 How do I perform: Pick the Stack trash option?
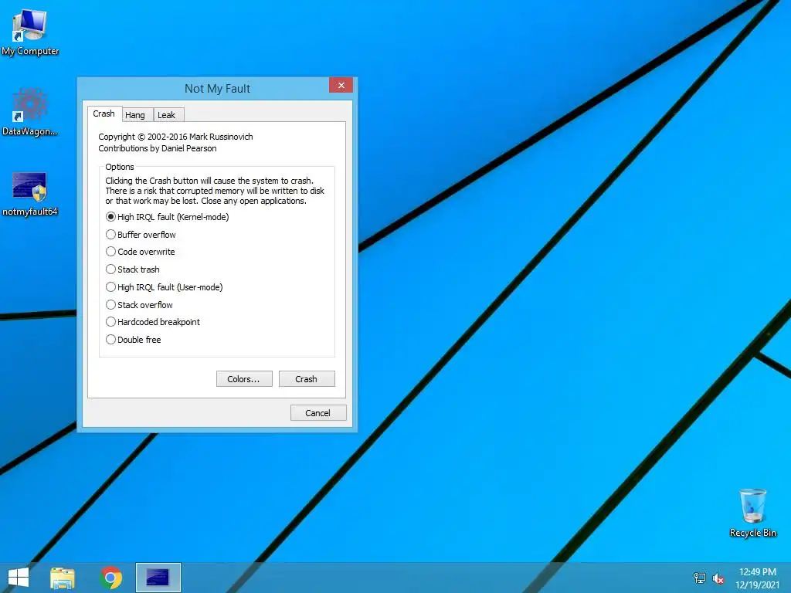click(x=133, y=269)
